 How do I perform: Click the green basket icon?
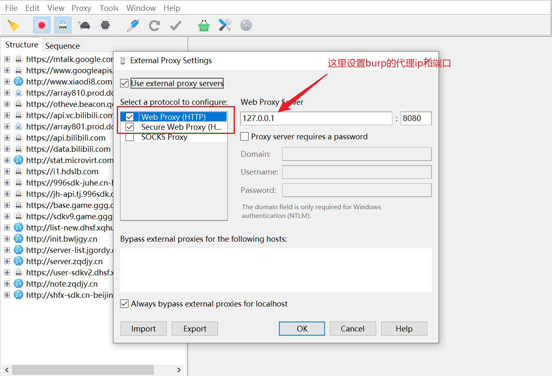pyautogui.click(x=204, y=25)
